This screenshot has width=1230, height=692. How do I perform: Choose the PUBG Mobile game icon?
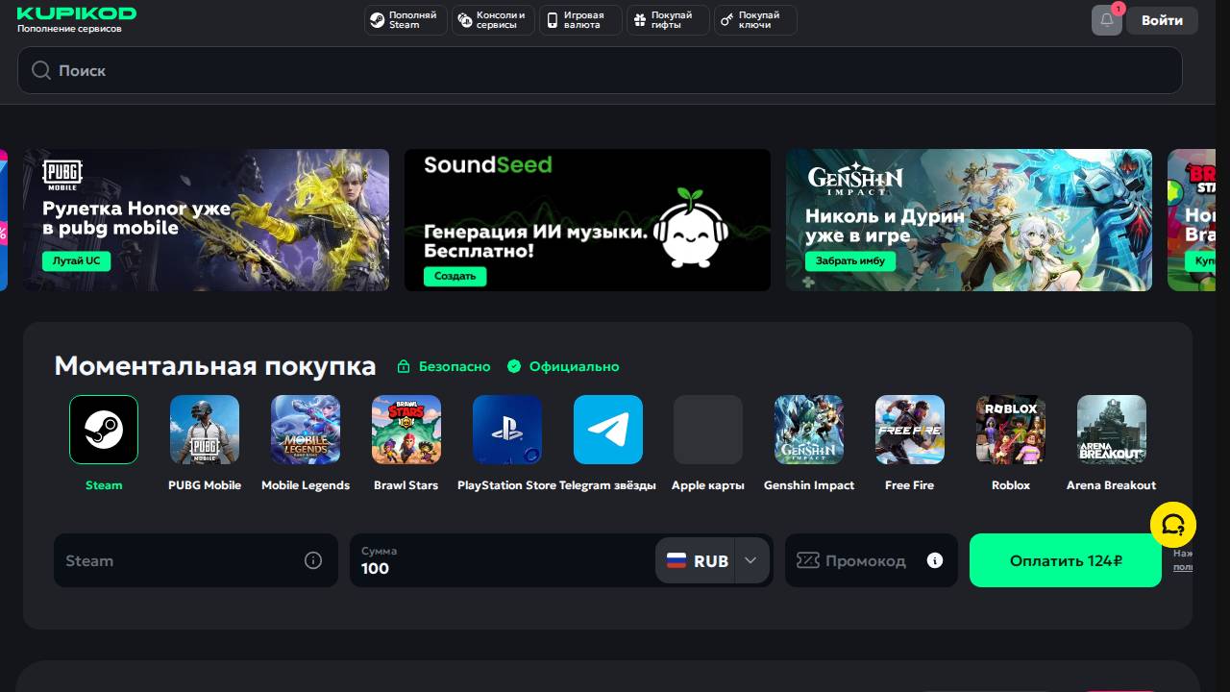[x=205, y=430]
